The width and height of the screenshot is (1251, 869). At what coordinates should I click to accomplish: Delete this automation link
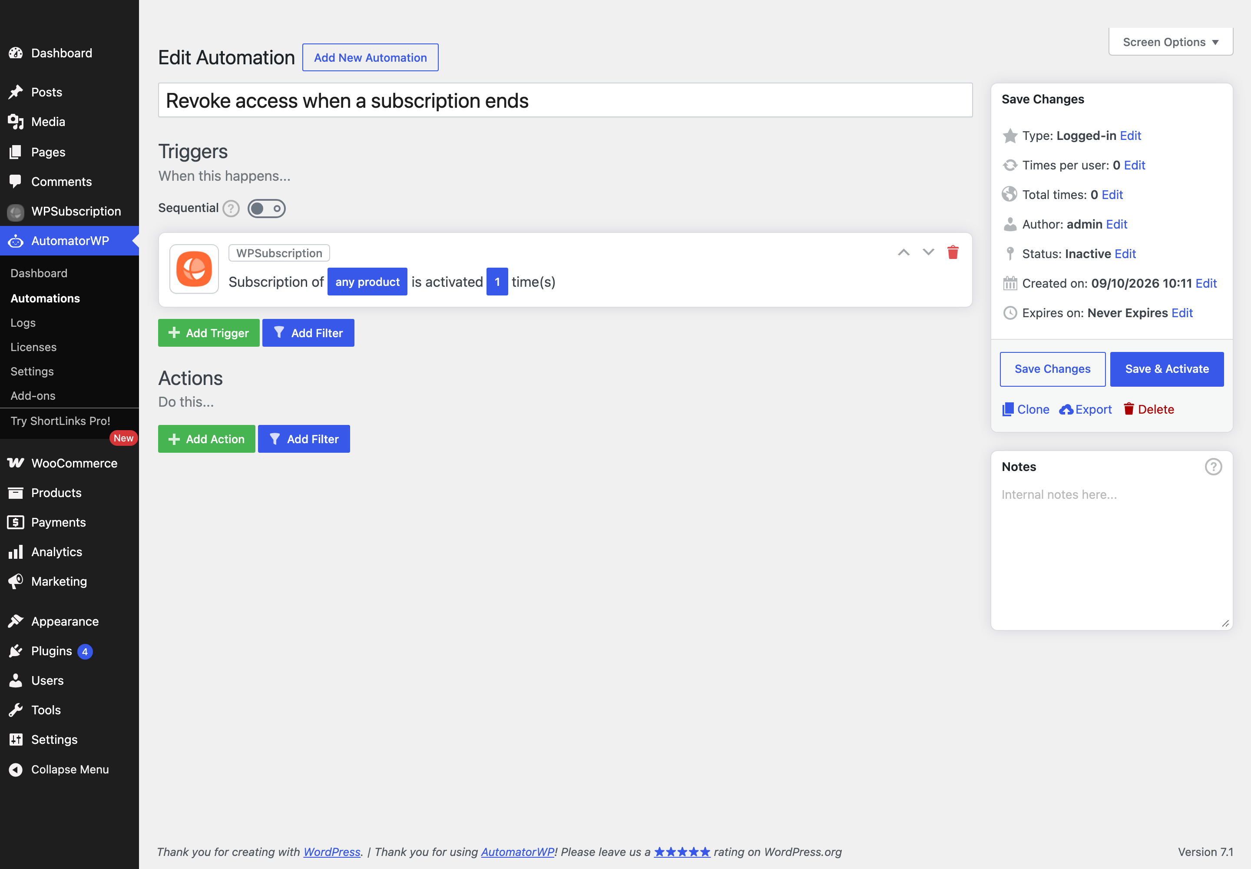click(x=1148, y=409)
